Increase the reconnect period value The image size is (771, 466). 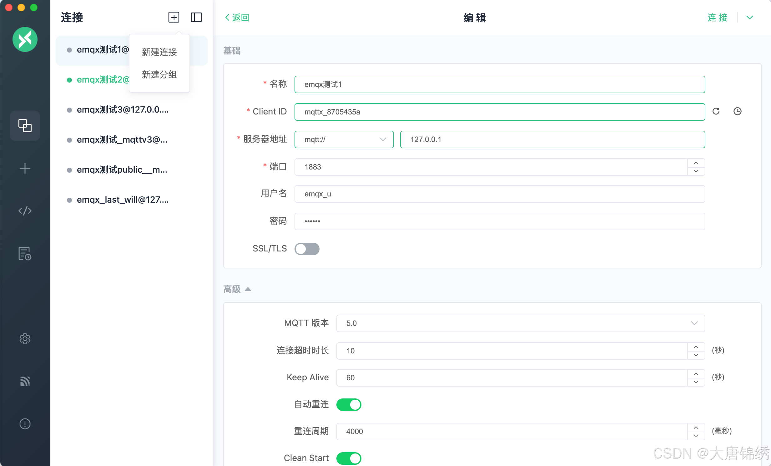(696, 428)
